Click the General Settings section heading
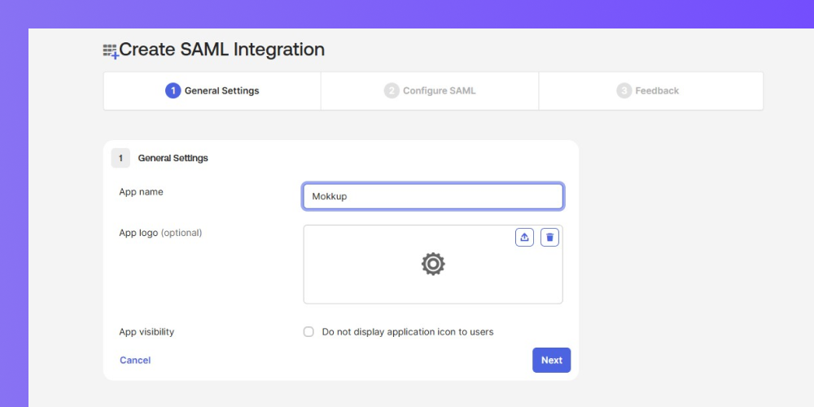This screenshot has width=814, height=407. click(173, 159)
